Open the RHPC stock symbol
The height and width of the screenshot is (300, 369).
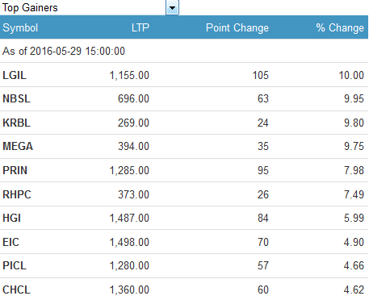pyautogui.click(x=17, y=194)
